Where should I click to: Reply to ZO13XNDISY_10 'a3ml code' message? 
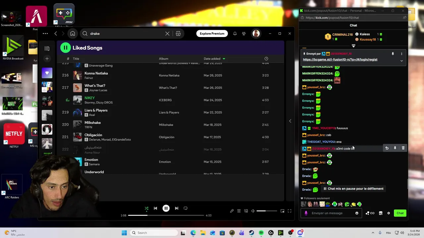(x=387, y=148)
